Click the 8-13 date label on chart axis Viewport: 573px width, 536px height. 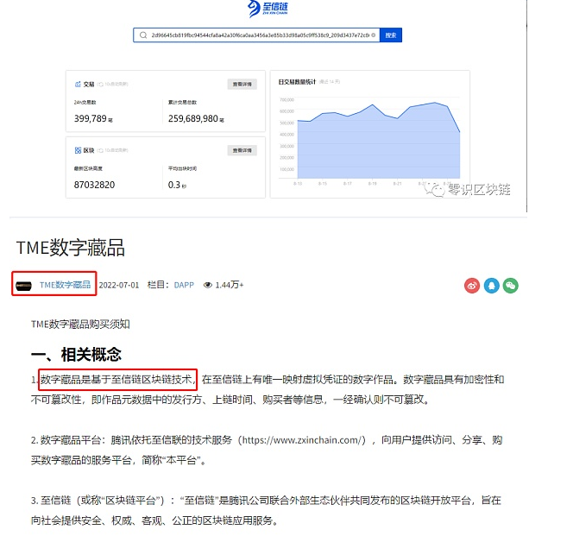298,184
